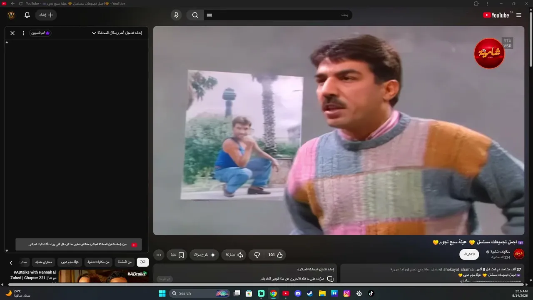Viewport: 533px width, 300px height.
Task: Click the Windows taskbar Search box
Action: coord(200,293)
